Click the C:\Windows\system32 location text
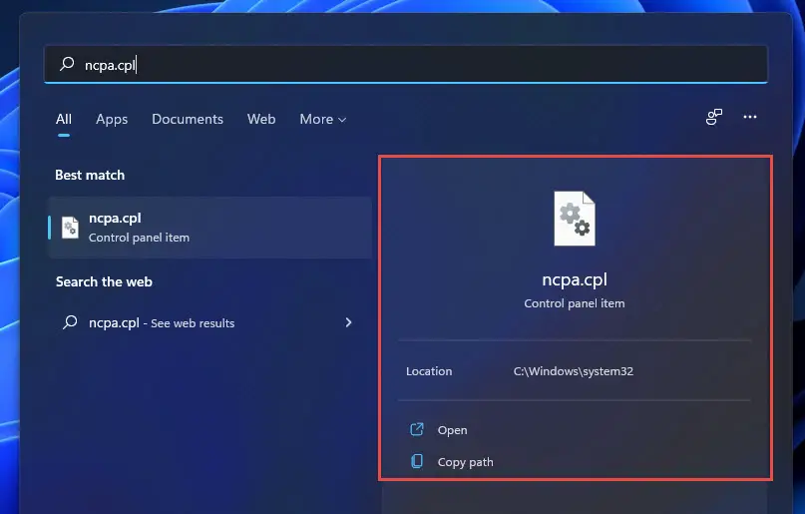The image size is (805, 514). click(x=573, y=371)
